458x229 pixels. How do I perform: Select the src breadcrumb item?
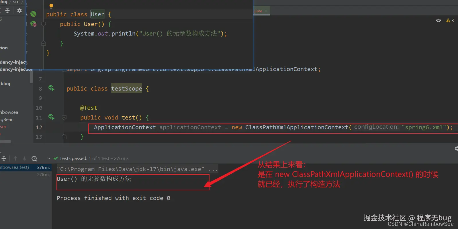pyautogui.click(x=16, y=2)
